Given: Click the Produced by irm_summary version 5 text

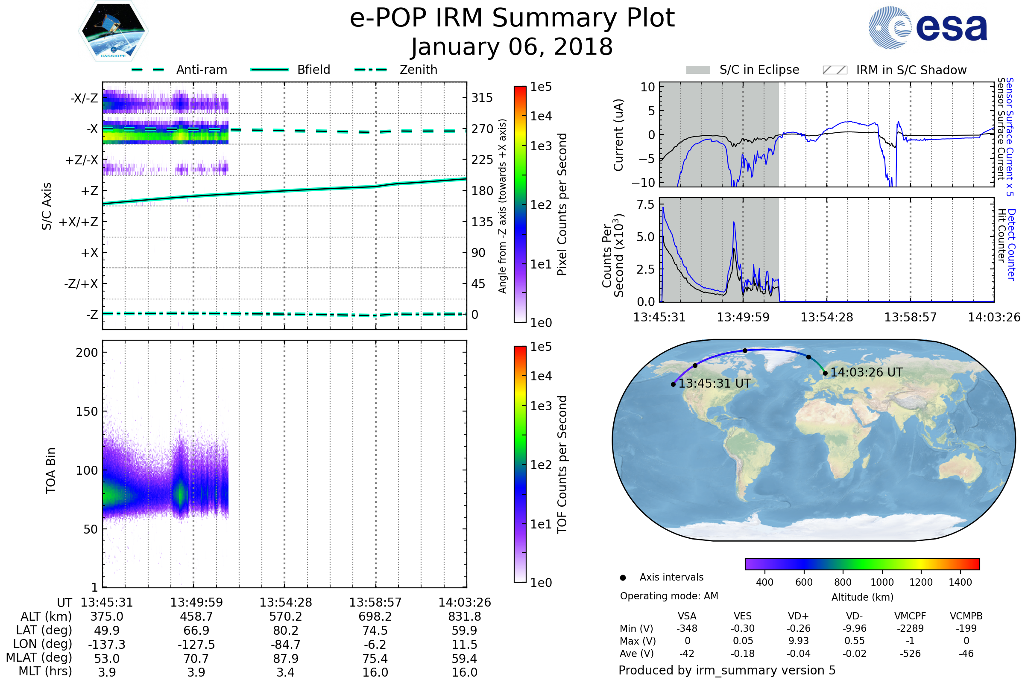Looking at the screenshot, I should coord(726,670).
